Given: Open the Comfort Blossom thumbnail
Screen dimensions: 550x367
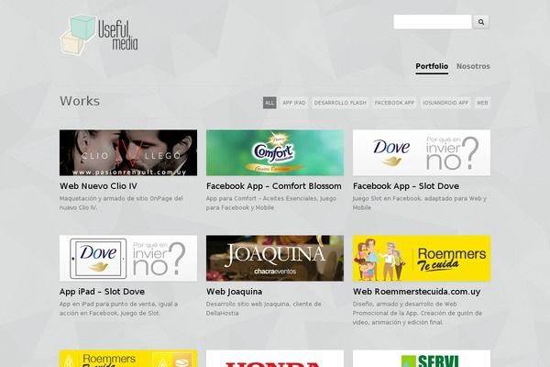Looking at the screenshot, I should tap(275, 153).
